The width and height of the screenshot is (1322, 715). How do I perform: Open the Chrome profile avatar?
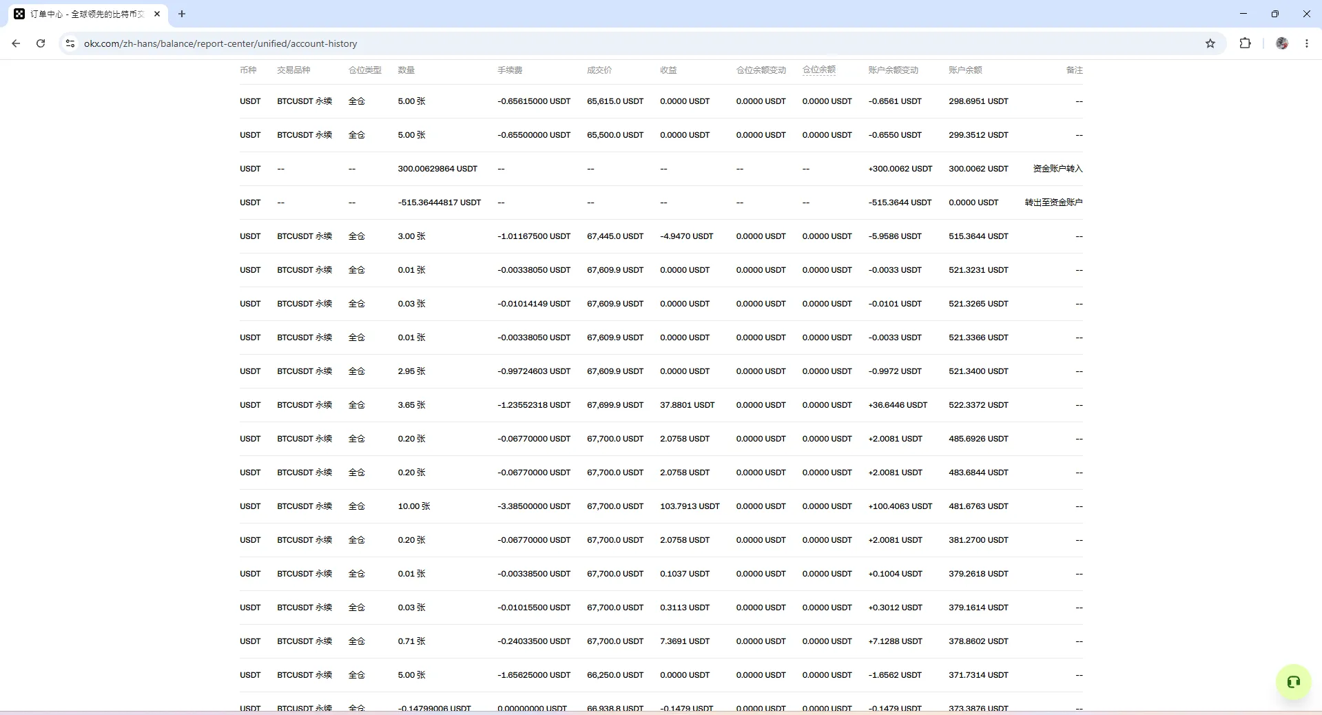(1282, 43)
